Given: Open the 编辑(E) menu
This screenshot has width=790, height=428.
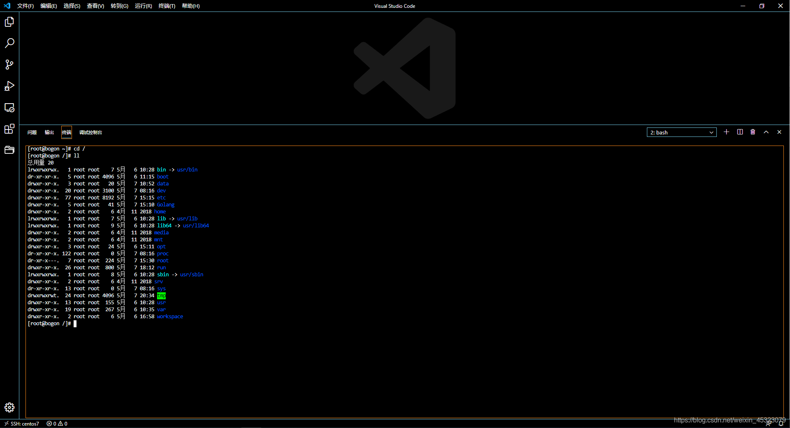Looking at the screenshot, I should [x=49, y=6].
